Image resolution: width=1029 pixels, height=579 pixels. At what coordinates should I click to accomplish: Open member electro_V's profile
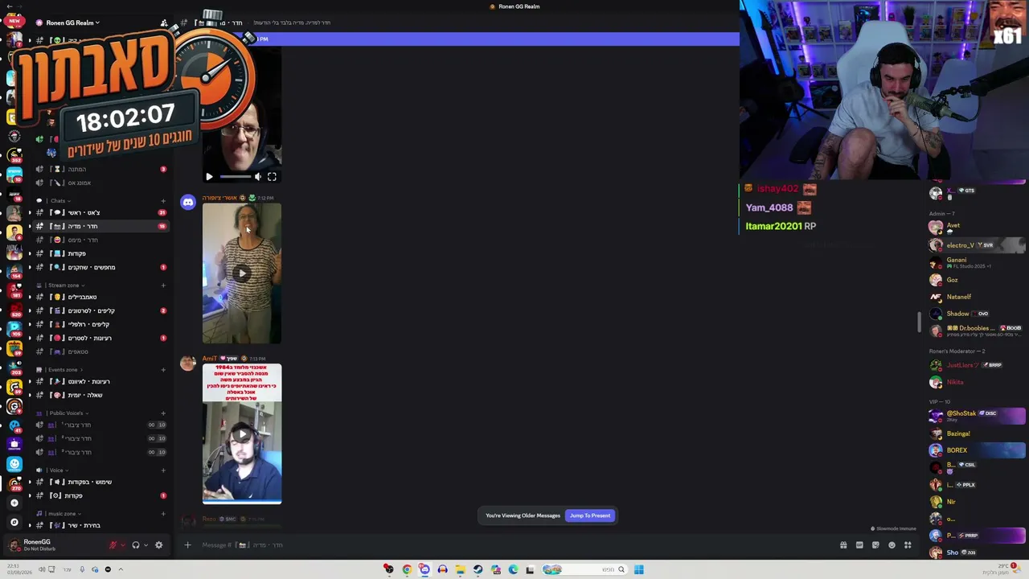tap(977, 245)
